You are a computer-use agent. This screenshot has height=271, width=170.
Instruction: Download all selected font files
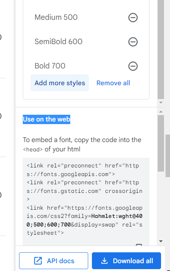[x=126, y=261]
